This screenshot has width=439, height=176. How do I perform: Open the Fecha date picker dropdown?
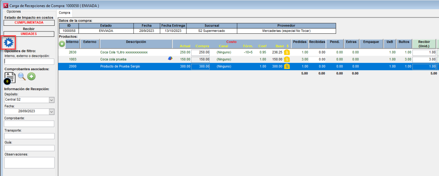click(x=52, y=112)
